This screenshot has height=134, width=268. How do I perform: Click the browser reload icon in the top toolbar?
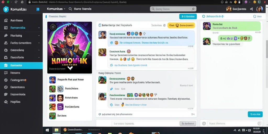tap(16, 2)
